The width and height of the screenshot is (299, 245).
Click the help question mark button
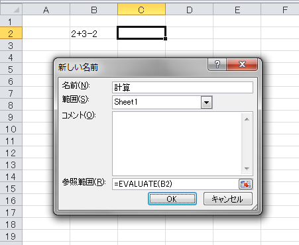tap(217, 64)
